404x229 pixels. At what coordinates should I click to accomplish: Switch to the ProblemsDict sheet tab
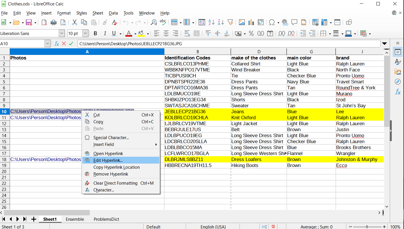pos(106,219)
